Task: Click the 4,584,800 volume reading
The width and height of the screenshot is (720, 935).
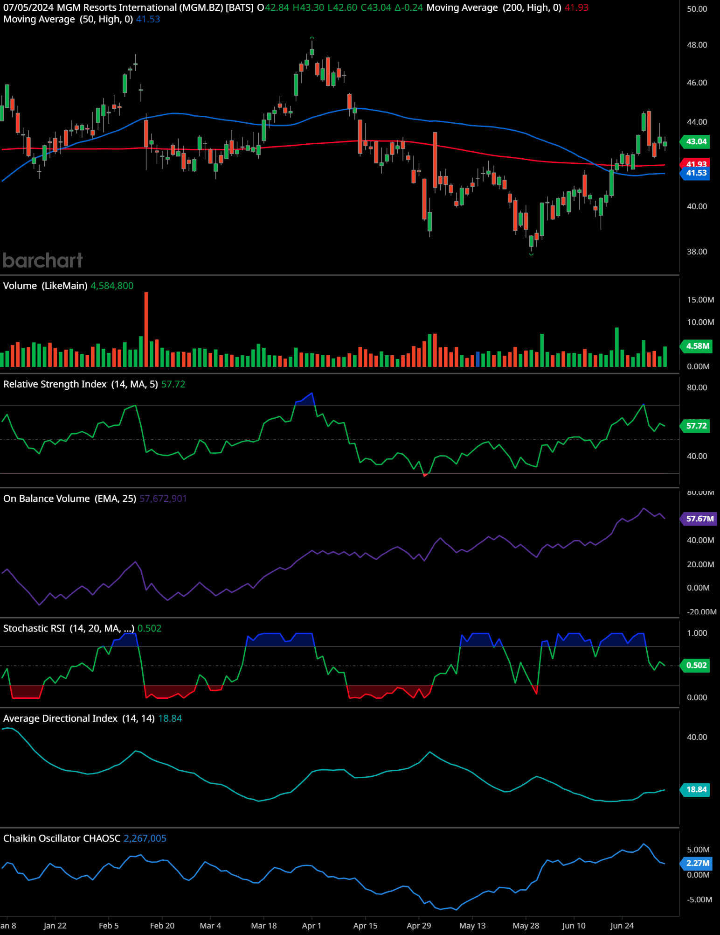Action: point(112,286)
